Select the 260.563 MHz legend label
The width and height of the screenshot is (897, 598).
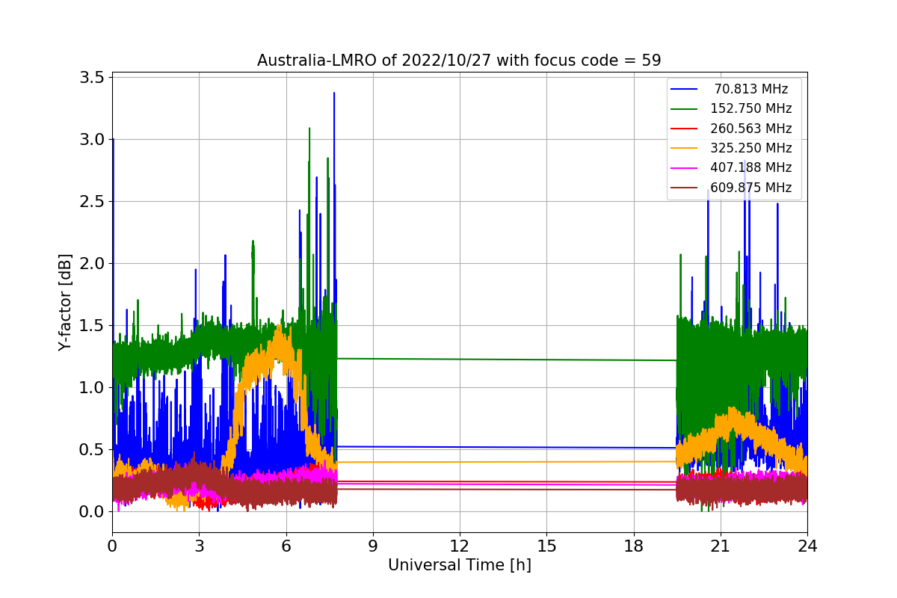point(751,129)
